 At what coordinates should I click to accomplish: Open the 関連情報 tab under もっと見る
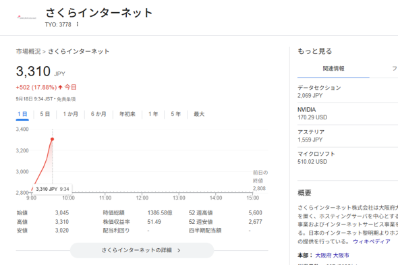333,69
